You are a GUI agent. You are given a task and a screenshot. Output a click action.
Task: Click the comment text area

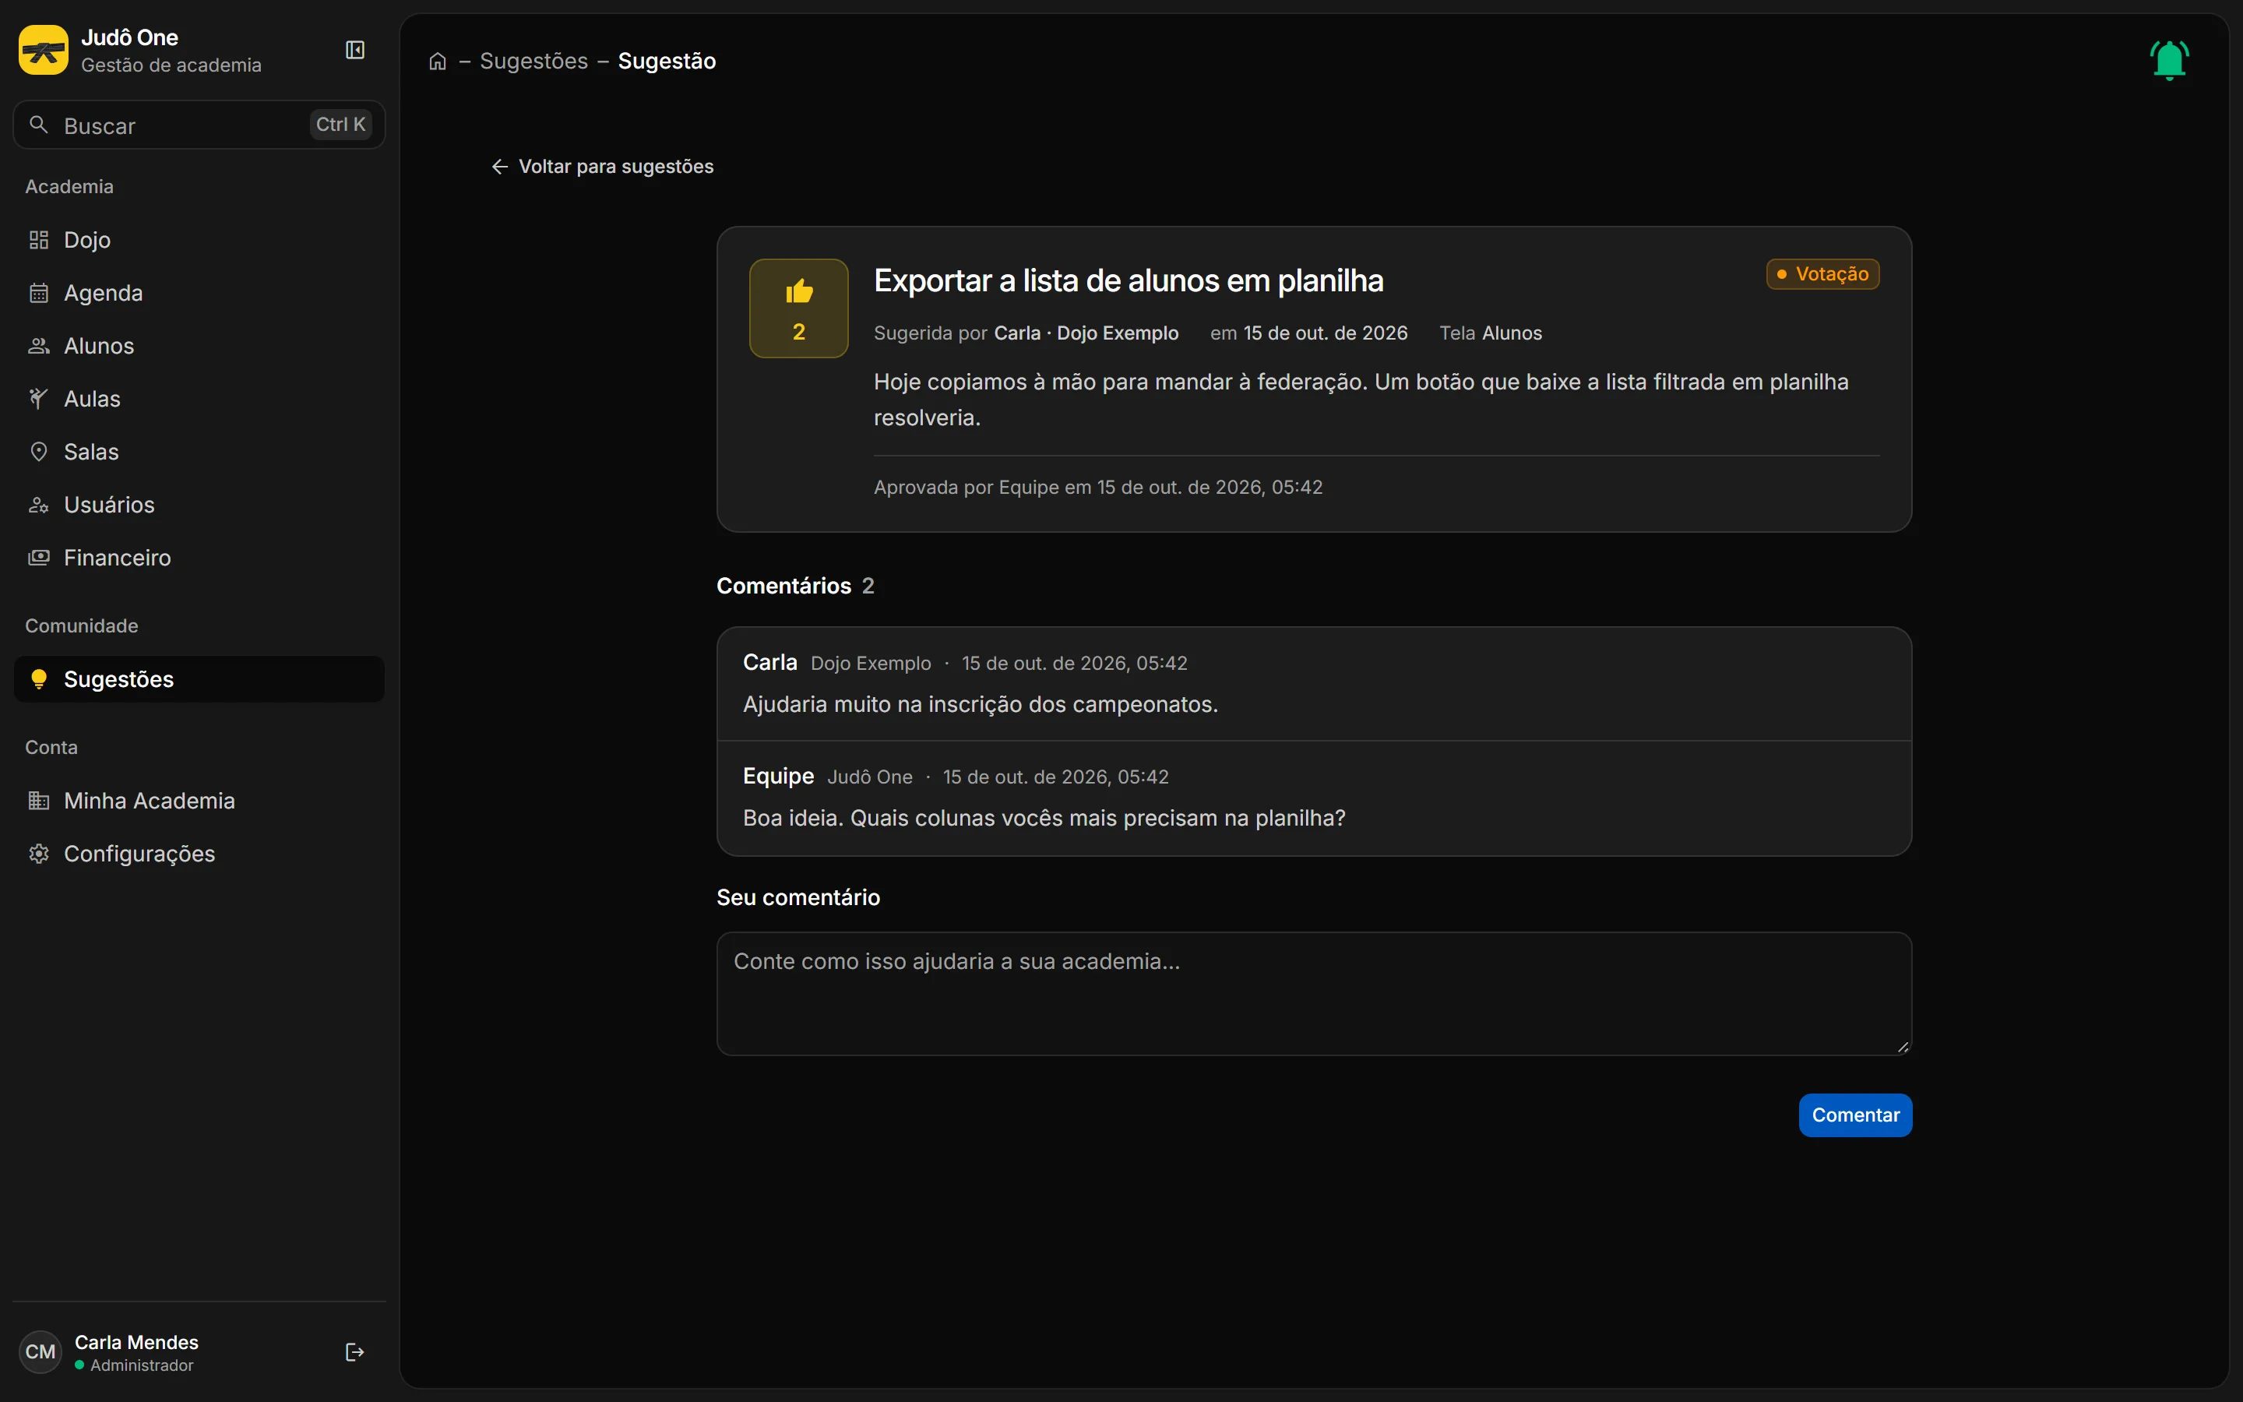[x=1315, y=994]
